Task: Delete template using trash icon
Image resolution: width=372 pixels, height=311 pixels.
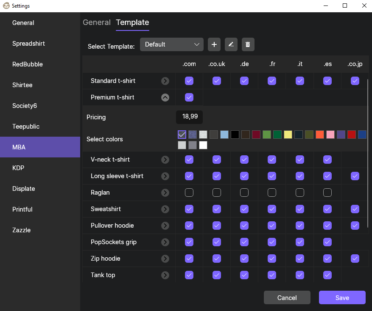Action: (248, 44)
